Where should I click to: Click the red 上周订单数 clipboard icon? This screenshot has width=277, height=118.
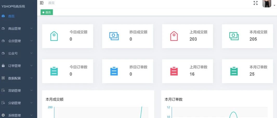tap(174, 71)
